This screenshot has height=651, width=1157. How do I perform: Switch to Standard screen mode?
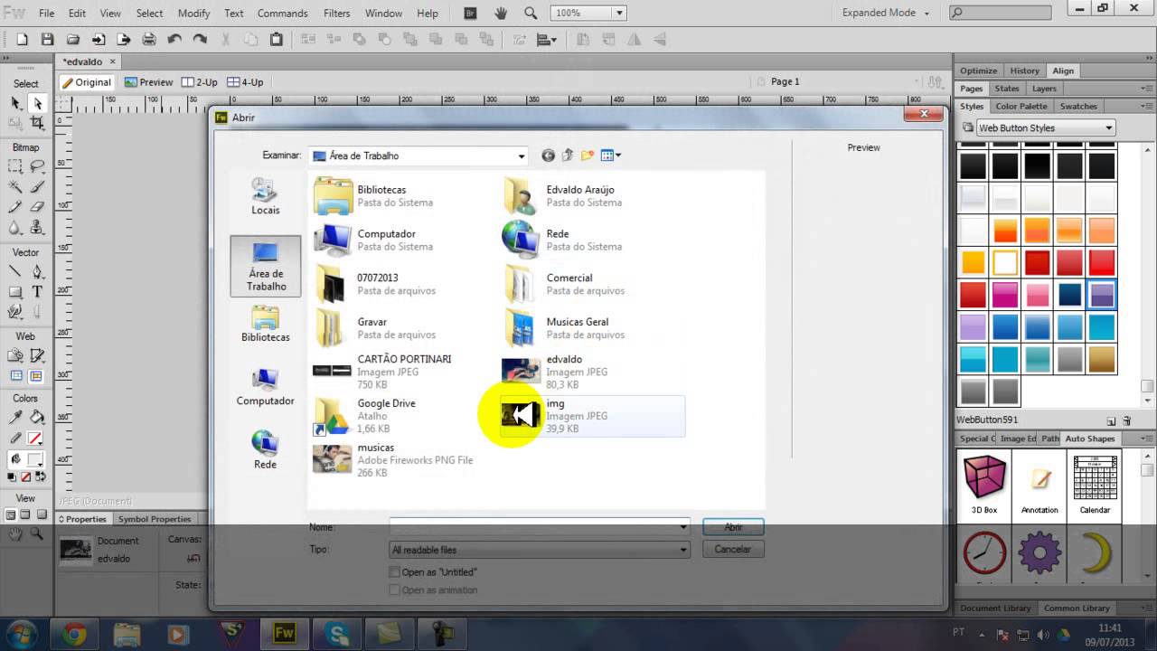coord(11,514)
